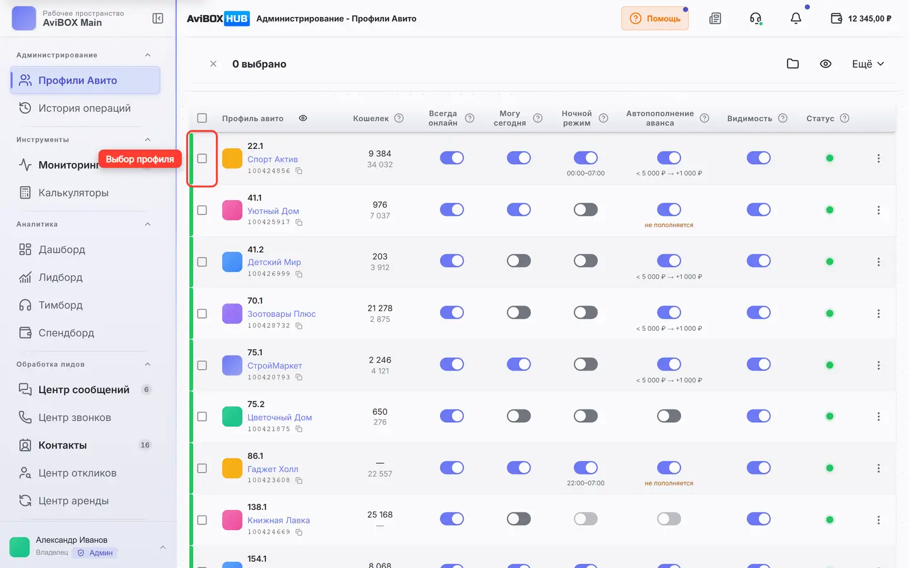909x568 pixels.
Task: Open Центр сообщений in sidebar
Action: pos(85,389)
